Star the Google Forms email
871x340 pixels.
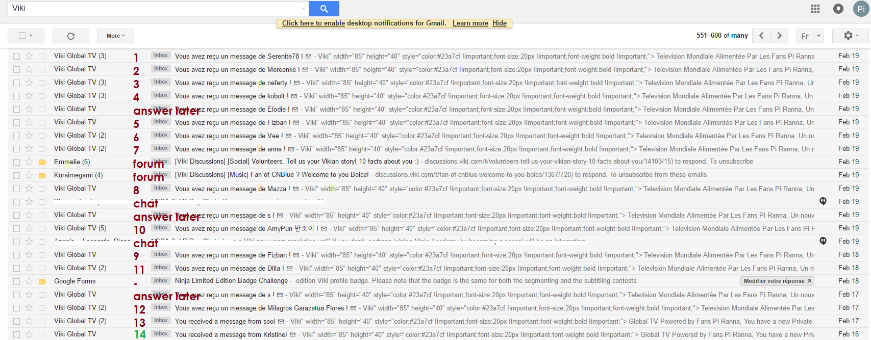(29, 281)
